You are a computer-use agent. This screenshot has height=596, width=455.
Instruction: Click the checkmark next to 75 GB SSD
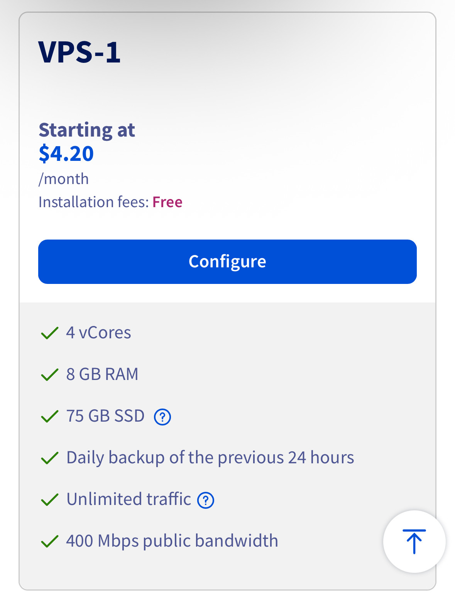(49, 416)
